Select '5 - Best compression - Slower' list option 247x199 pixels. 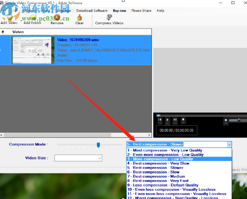[x=179, y=168]
